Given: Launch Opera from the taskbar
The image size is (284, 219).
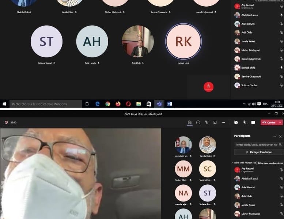Looking at the screenshot, I should (x=128, y=104).
